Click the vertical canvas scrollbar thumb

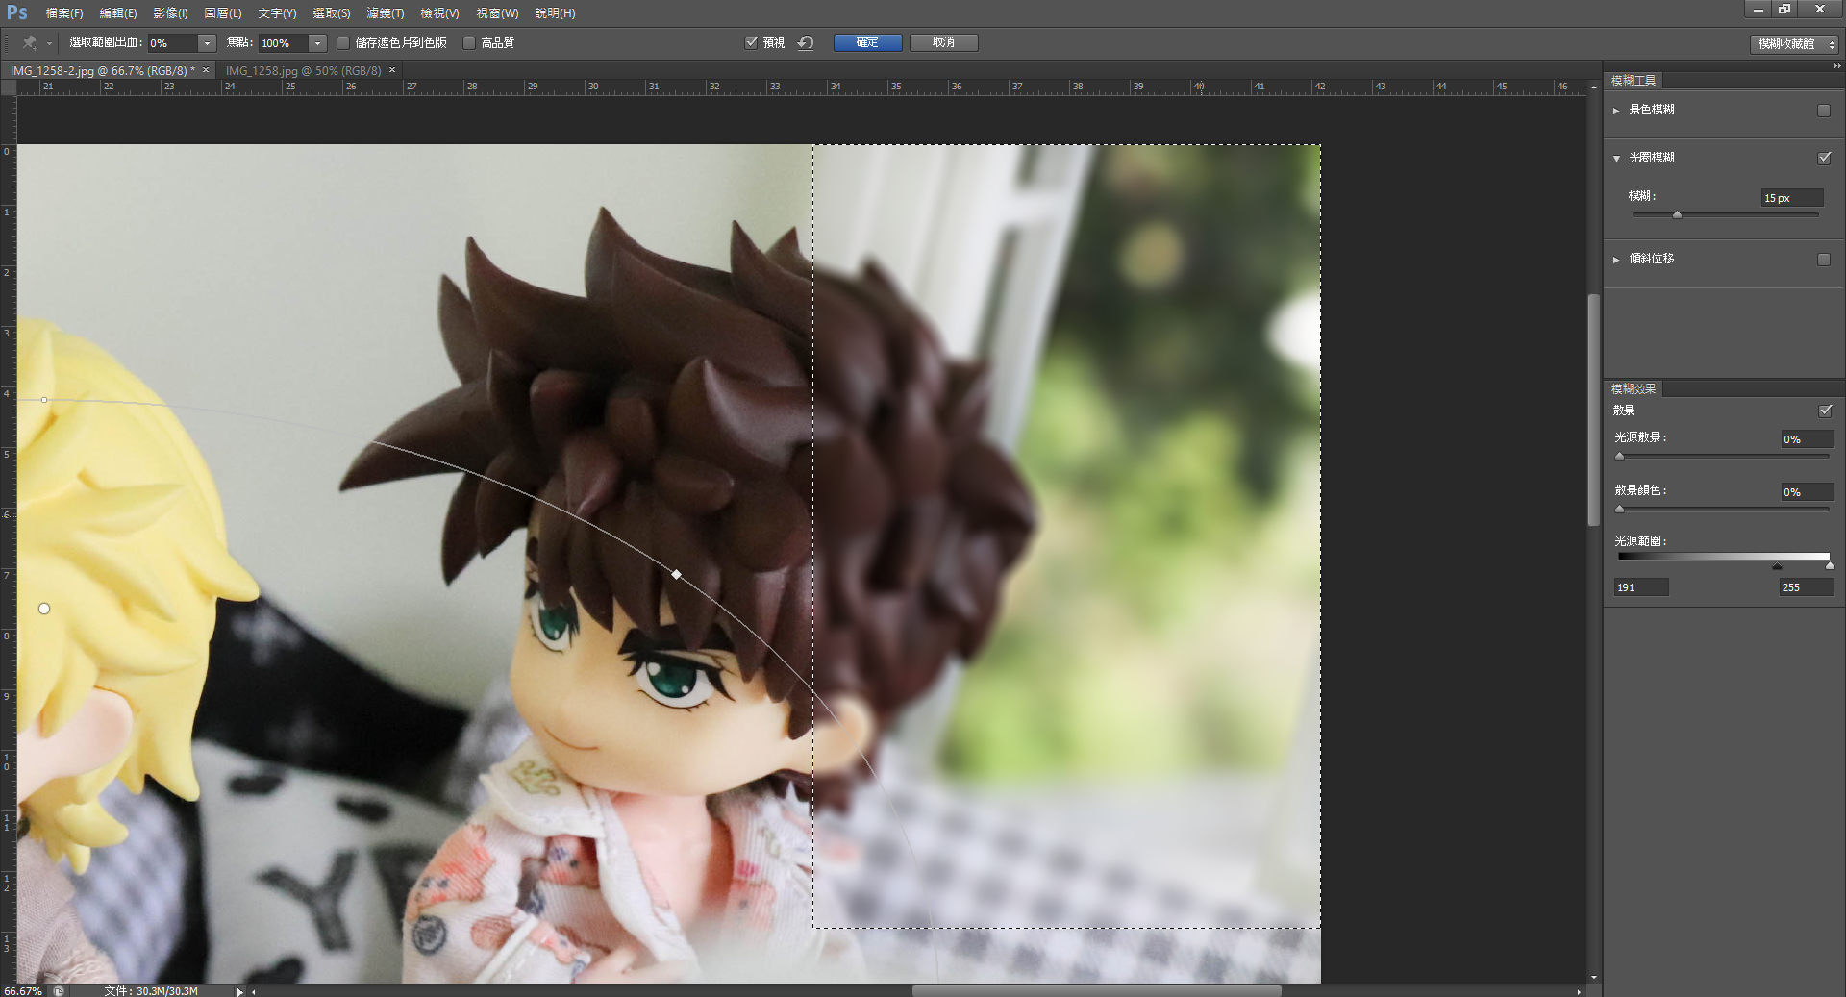(x=1594, y=411)
